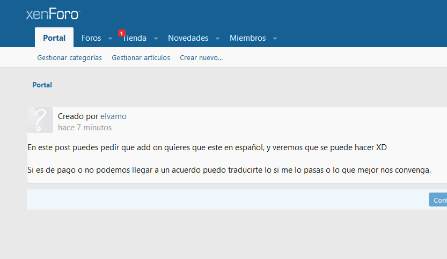Select the Portal tab
This screenshot has width=447, height=259.
54,38
